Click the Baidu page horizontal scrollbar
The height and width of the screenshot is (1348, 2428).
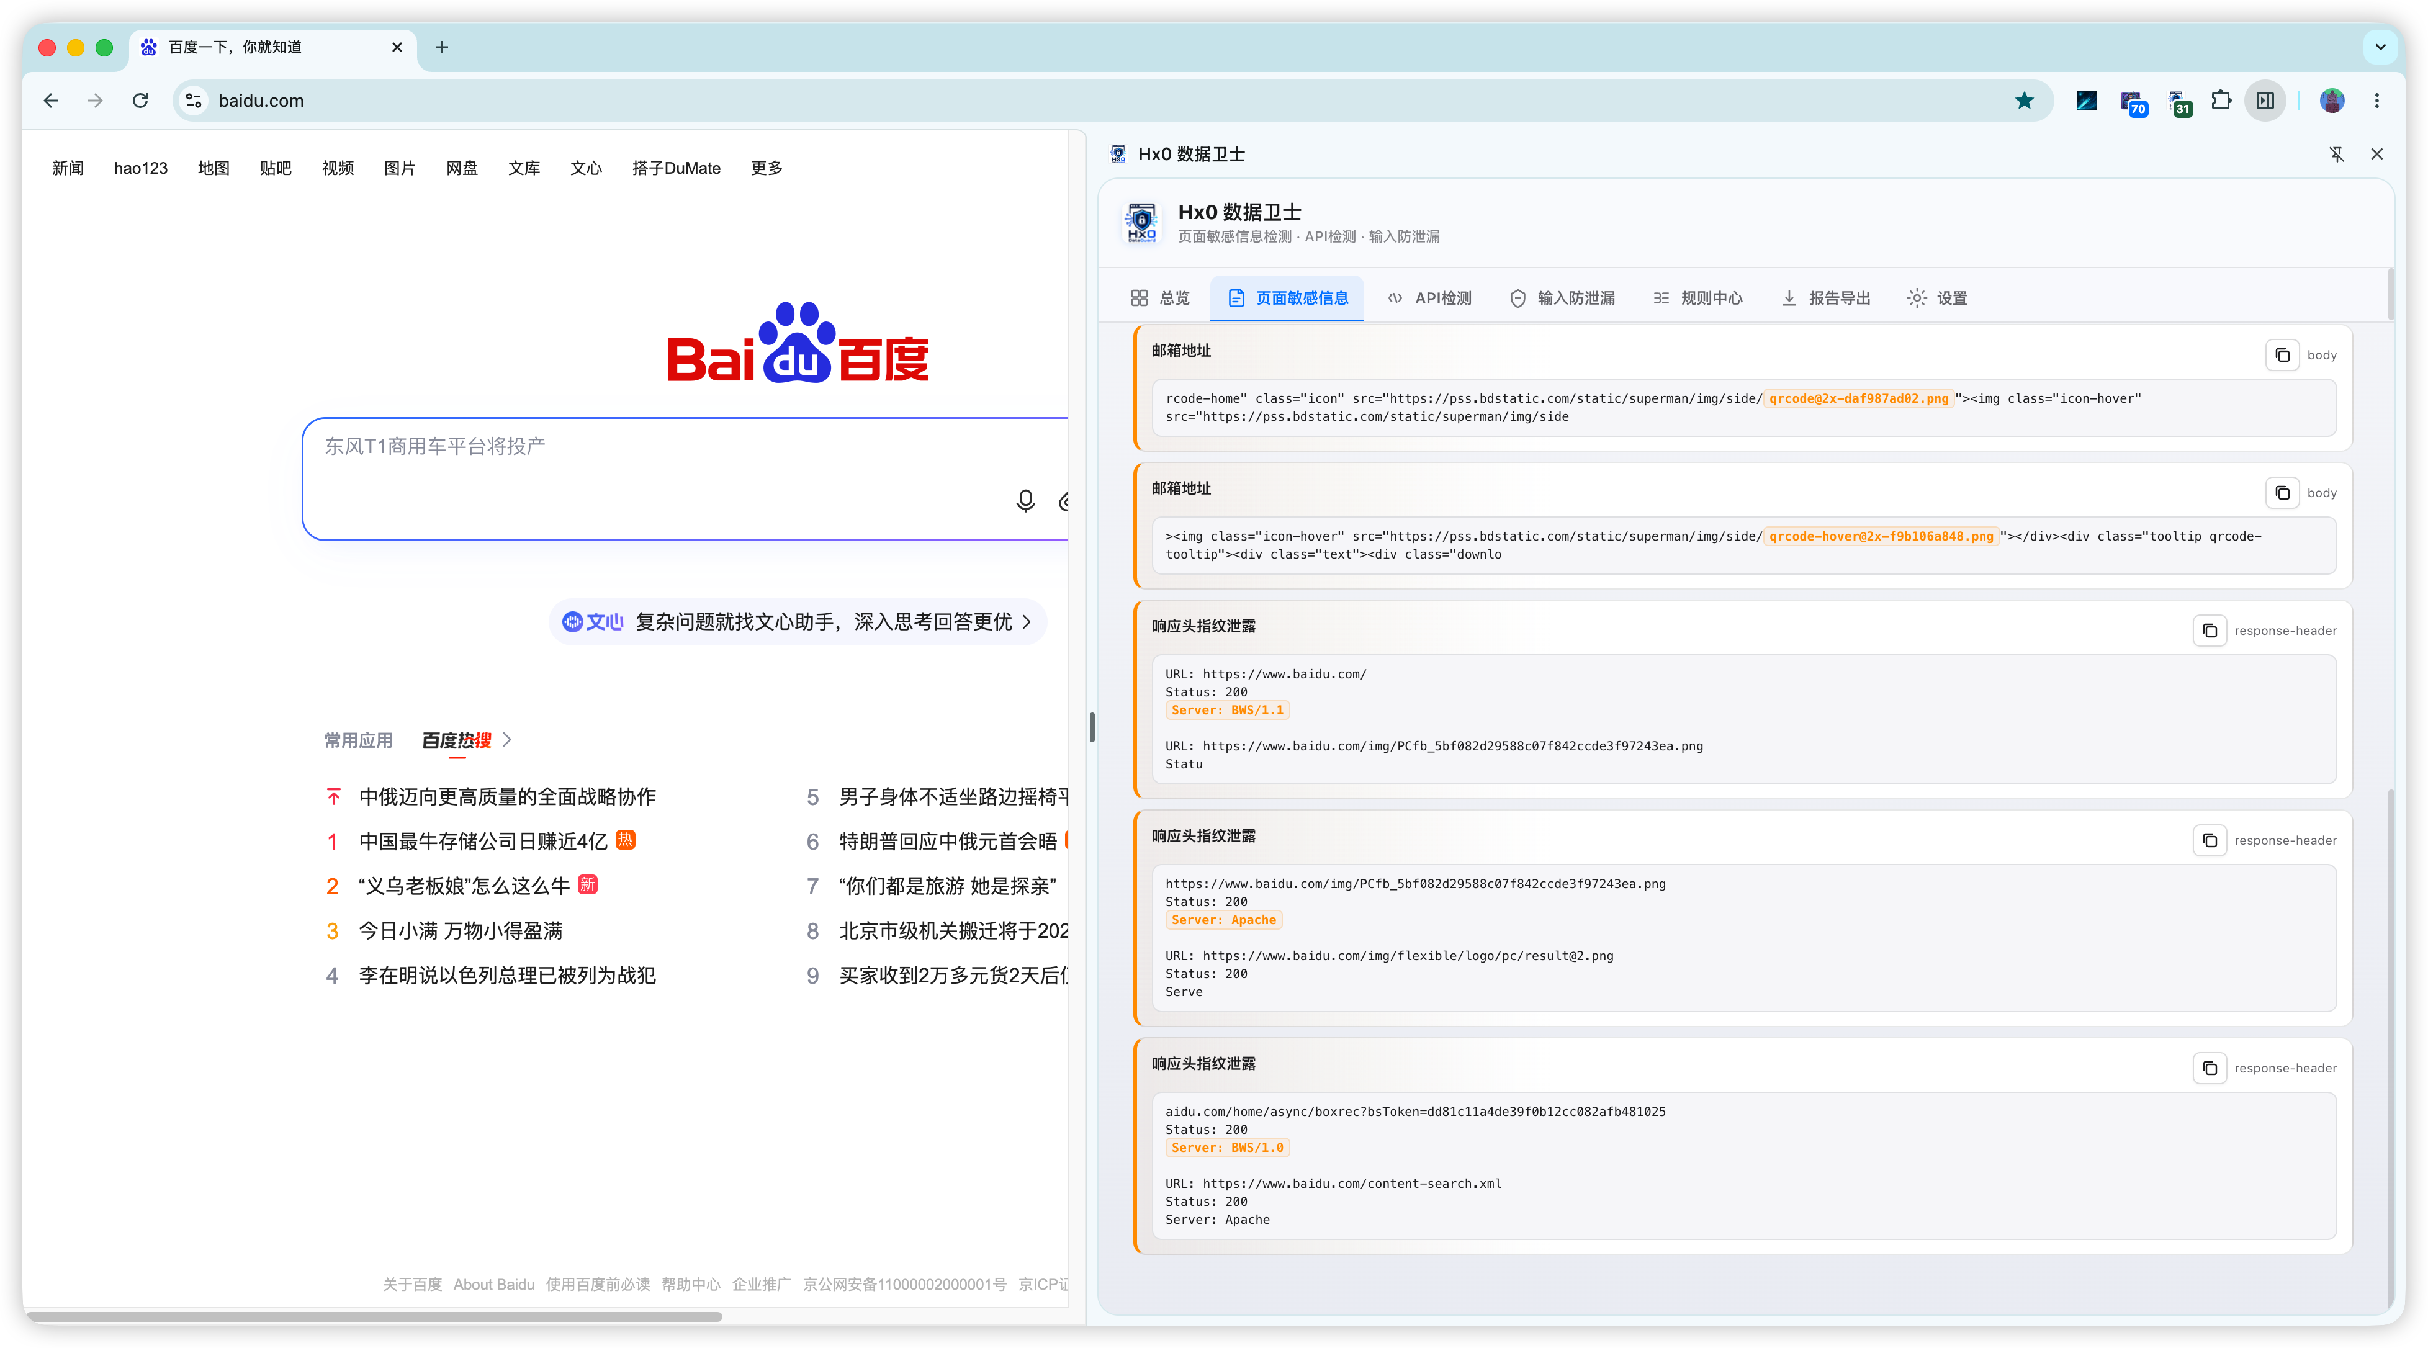[373, 1316]
